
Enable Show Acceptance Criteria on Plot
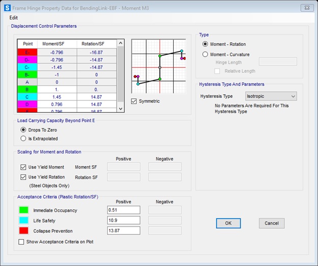[x=21, y=242]
